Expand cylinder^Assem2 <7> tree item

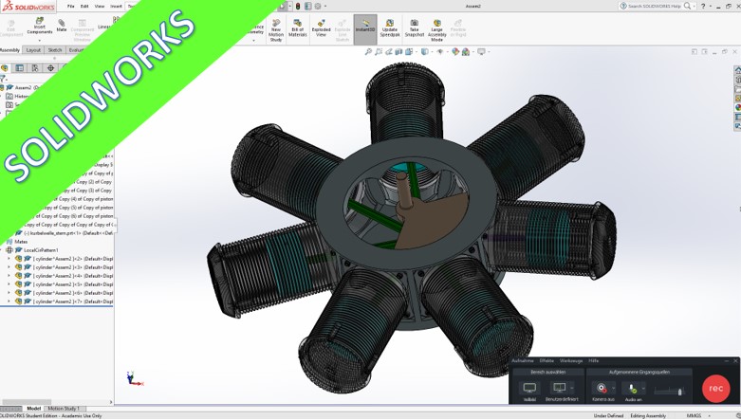[x=9, y=301]
